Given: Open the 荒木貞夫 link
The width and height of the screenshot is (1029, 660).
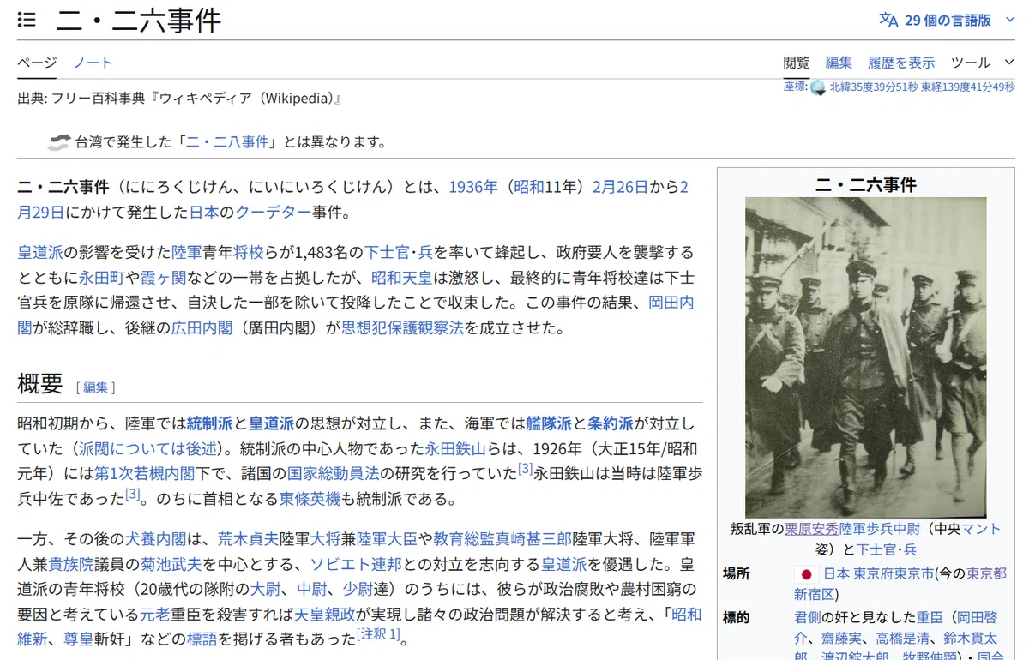Looking at the screenshot, I should click(x=249, y=539).
